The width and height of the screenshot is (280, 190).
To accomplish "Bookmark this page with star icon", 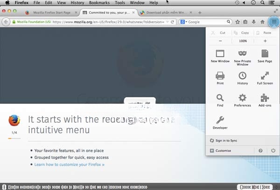I will pyautogui.click(x=238, y=22).
